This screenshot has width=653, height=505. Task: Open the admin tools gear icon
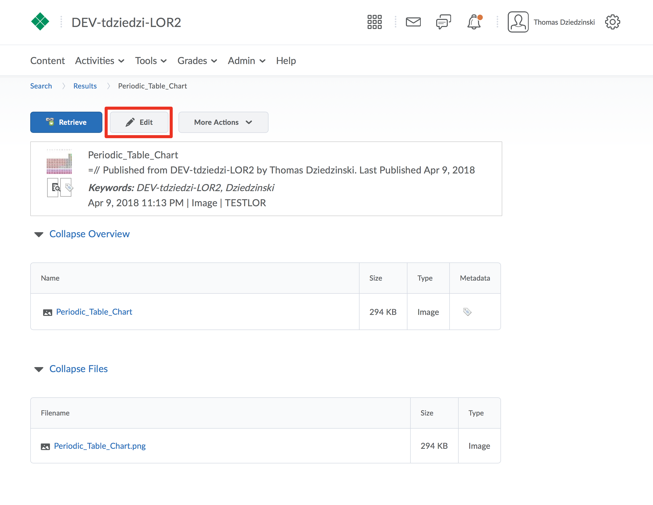tap(612, 22)
